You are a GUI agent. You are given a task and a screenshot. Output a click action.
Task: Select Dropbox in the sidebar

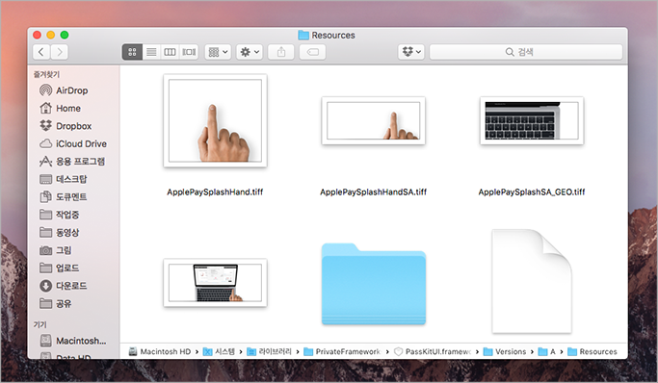(x=66, y=126)
